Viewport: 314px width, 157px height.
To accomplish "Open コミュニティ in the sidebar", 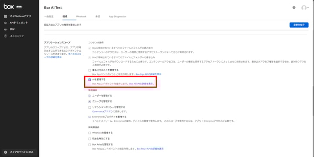I will point(17,36).
